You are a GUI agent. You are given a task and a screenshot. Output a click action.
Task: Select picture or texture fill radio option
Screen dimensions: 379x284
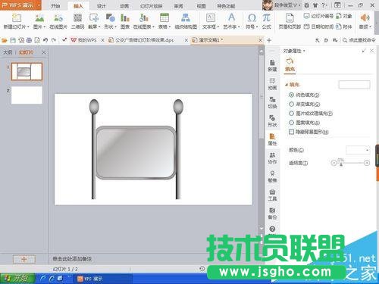pos(291,114)
